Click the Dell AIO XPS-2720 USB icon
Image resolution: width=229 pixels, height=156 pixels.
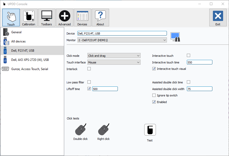[5, 60]
